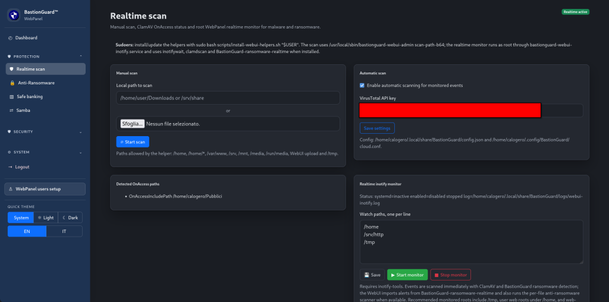Screen dimensions: 609x302
Task: Click the /srv/http watch path line
Action: point(374,234)
